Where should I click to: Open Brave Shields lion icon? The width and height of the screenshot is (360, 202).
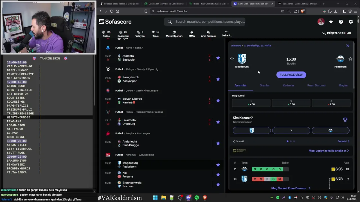pos(302,11)
